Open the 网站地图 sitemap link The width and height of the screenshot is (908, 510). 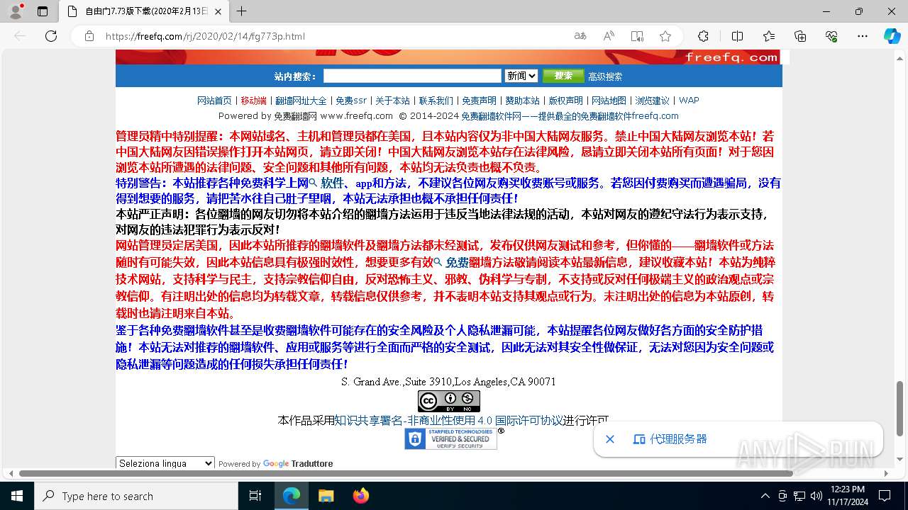point(609,101)
